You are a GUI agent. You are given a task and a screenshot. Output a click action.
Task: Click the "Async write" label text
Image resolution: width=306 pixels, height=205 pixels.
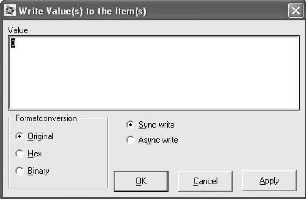(x=158, y=140)
